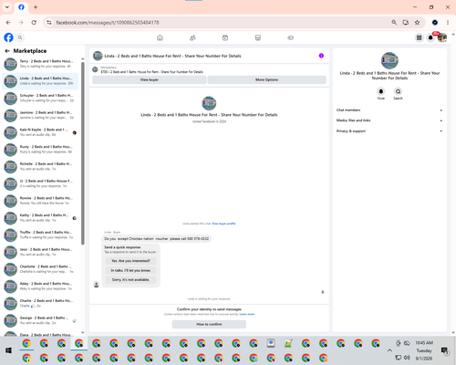Click the chat list scrollbar thumb
Image resolution: width=456 pixels, height=365 pixels.
point(83,153)
